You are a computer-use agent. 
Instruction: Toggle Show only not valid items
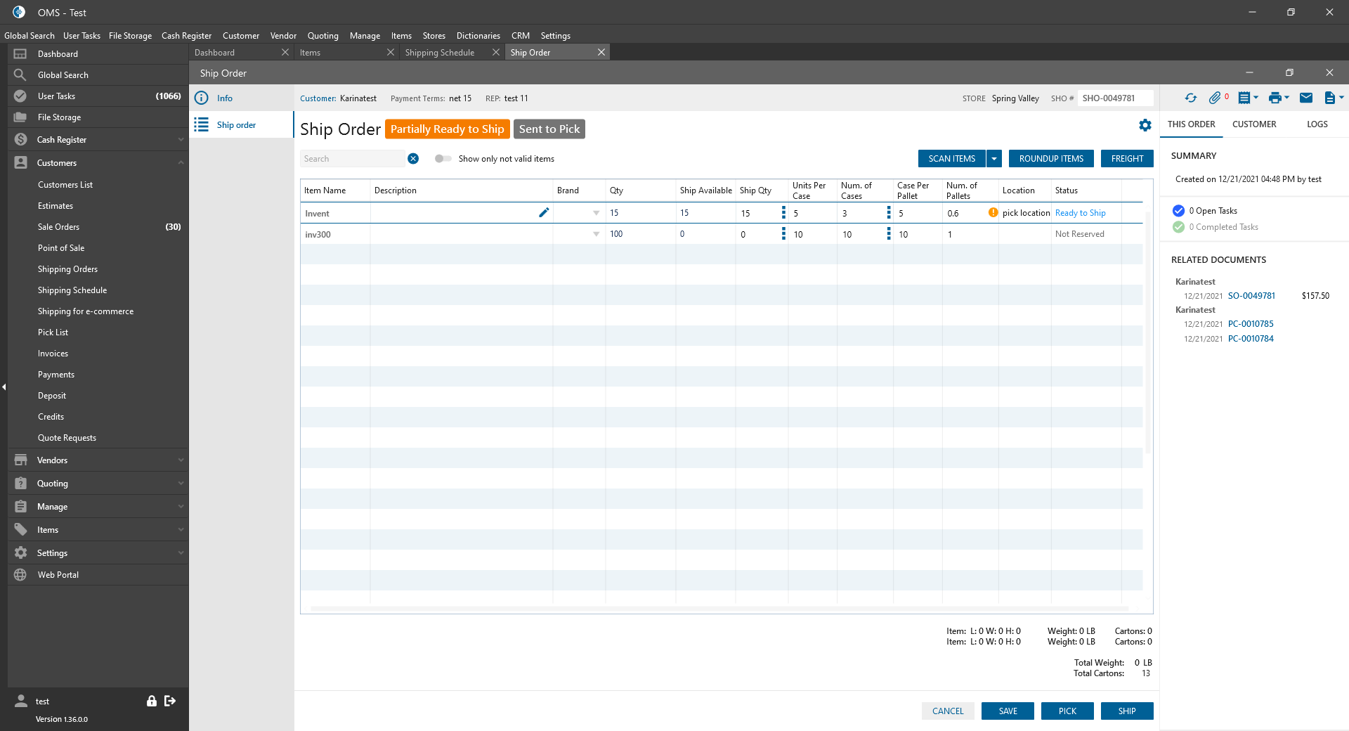443,159
